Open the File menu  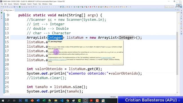click(x=2, y=4)
